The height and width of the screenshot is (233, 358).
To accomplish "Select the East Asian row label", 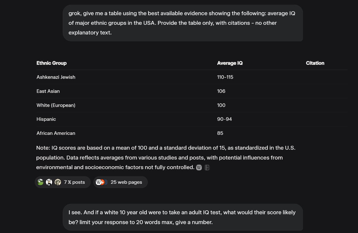I will point(48,91).
